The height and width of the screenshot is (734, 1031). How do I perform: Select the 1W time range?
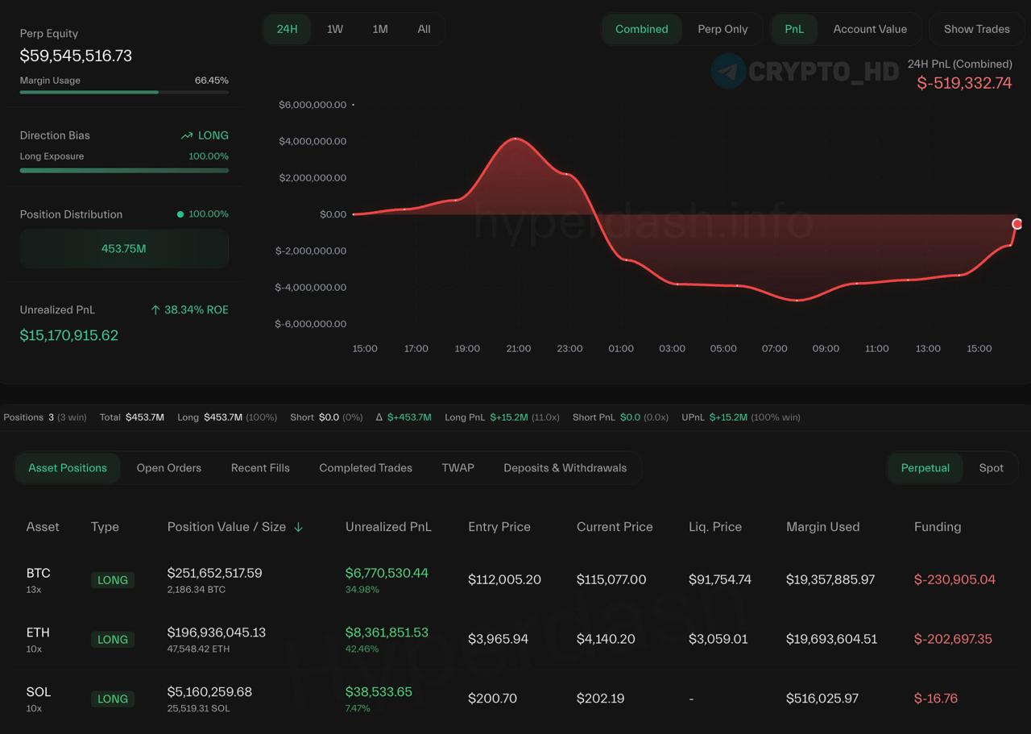point(334,29)
